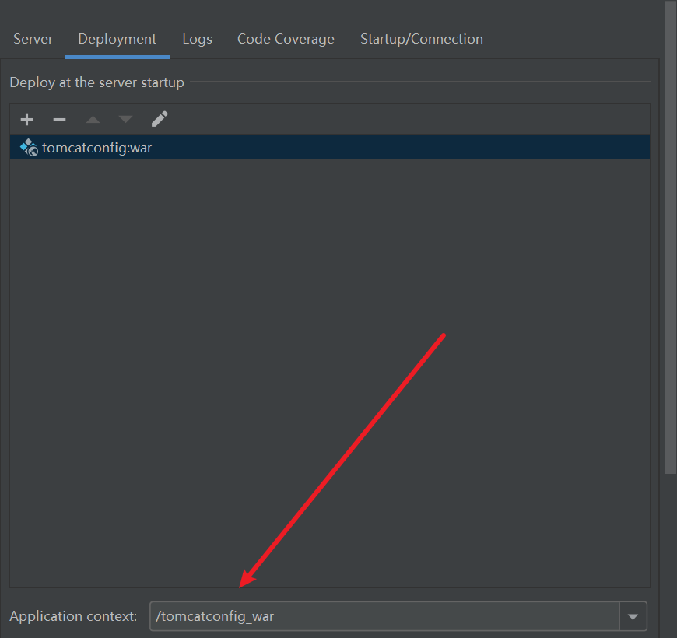Edit artifact using the pencil icon
This screenshot has width=677, height=638.
[x=160, y=119]
